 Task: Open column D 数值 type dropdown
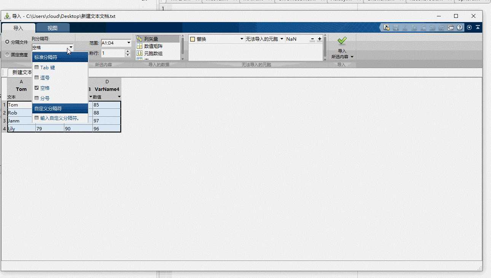[119, 97]
